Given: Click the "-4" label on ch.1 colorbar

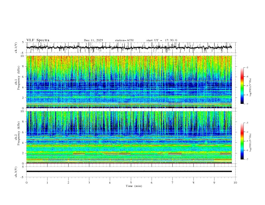Looking at the screenshot, I should click(x=247, y=77).
